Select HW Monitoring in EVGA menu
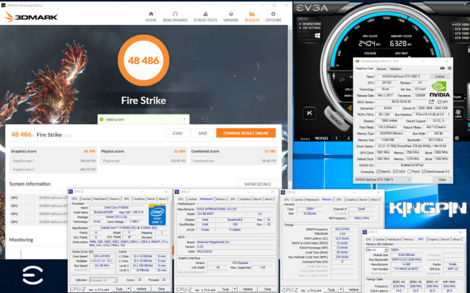470x293 pixels. tap(311, 24)
